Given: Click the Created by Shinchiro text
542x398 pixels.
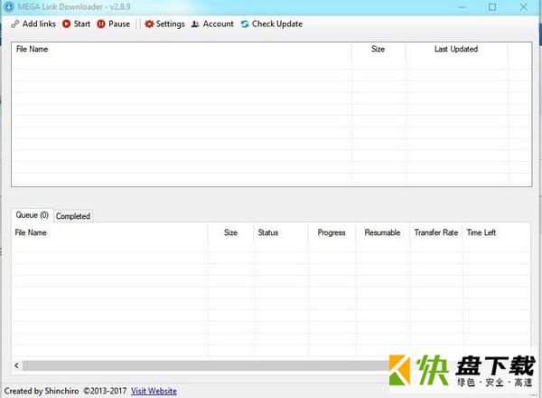Looking at the screenshot, I should coord(42,391).
